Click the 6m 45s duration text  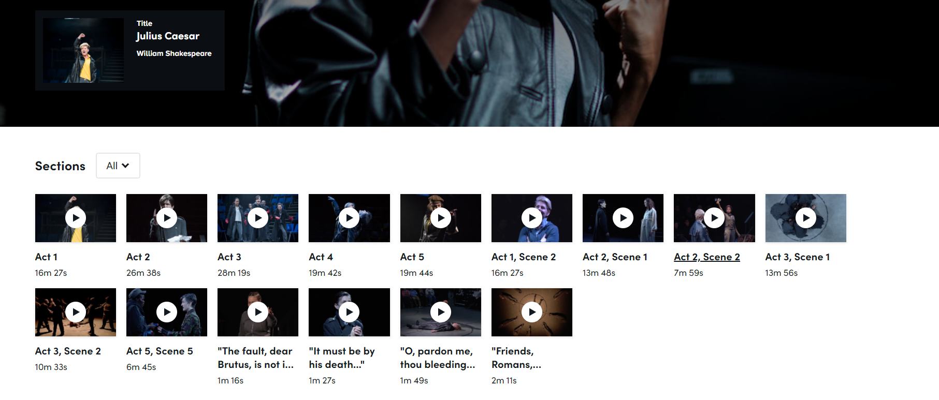click(x=141, y=367)
